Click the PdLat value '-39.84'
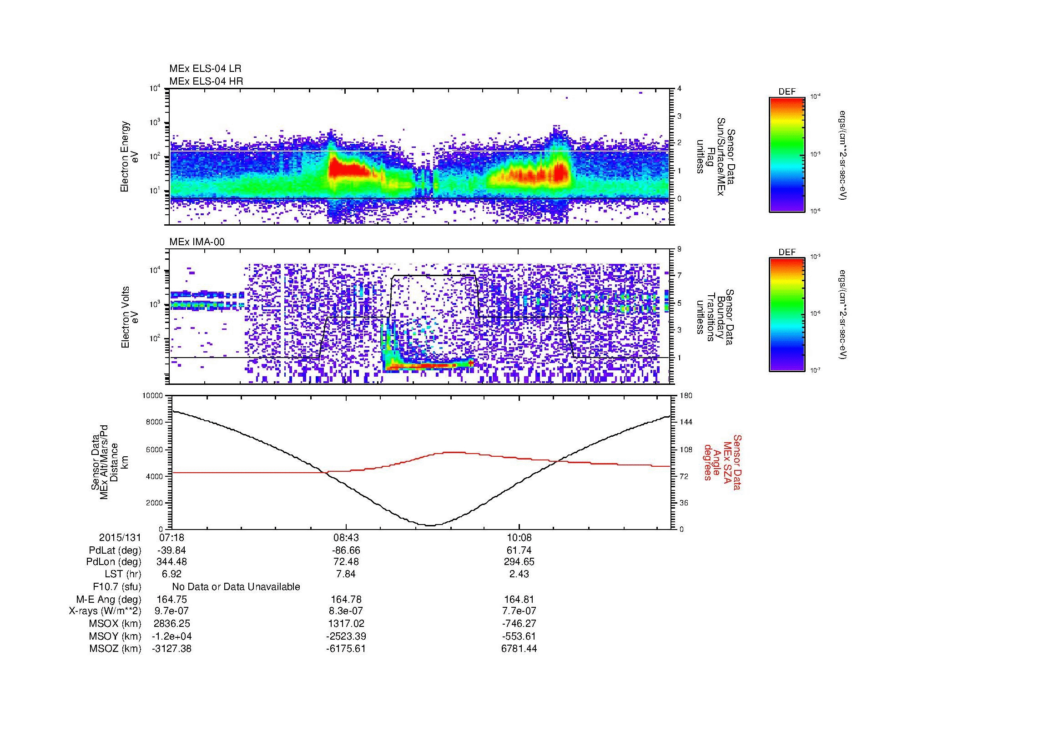The height and width of the screenshot is (752, 1064). (172, 550)
